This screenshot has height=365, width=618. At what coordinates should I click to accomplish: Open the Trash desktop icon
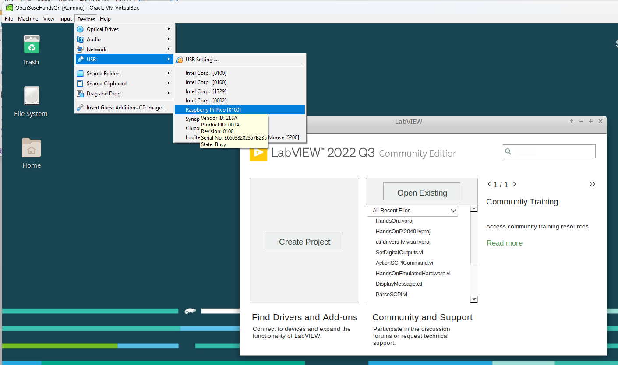click(31, 45)
